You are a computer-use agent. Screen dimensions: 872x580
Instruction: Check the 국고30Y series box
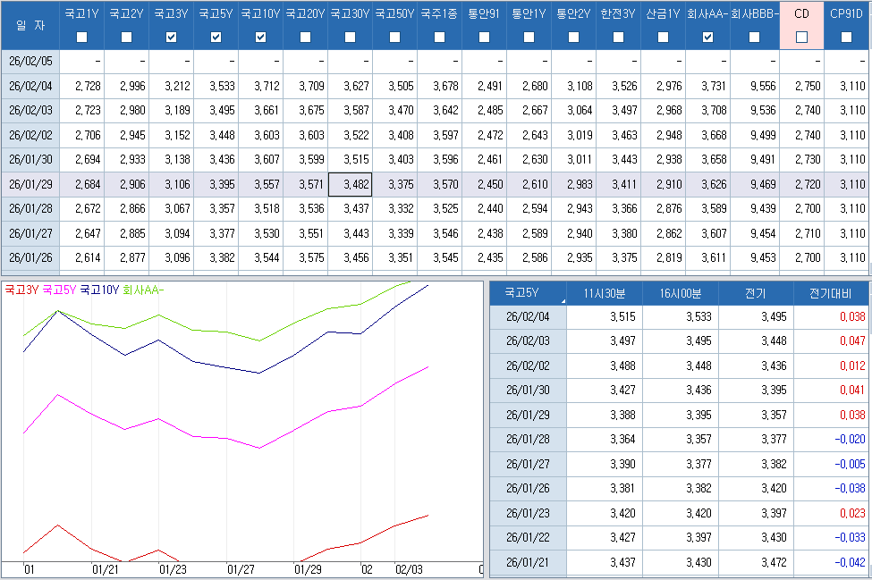350,37
